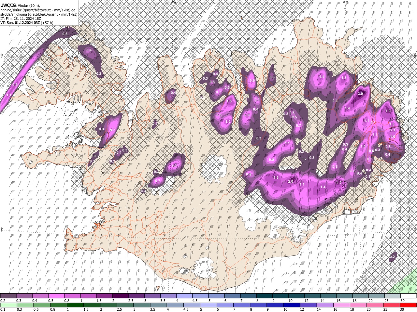This screenshot has width=417, height=312.
Task: Pick dark teal upper swatch between 8 and 9
Action: 264,296
